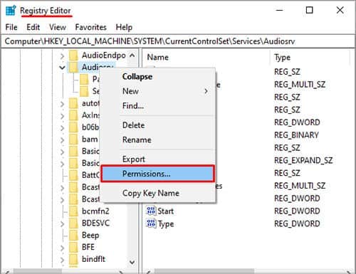The width and height of the screenshot is (356, 274).
Task: Click the tree pane down scroll arrow
Action: [132, 262]
